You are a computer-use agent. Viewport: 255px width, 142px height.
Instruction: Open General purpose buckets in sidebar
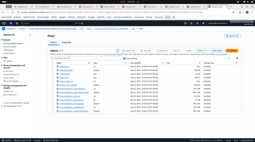pos(13,43)
